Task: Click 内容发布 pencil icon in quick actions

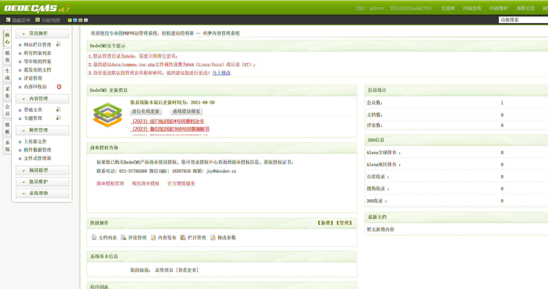Action: pyautogui.click(x=153, y=237)
